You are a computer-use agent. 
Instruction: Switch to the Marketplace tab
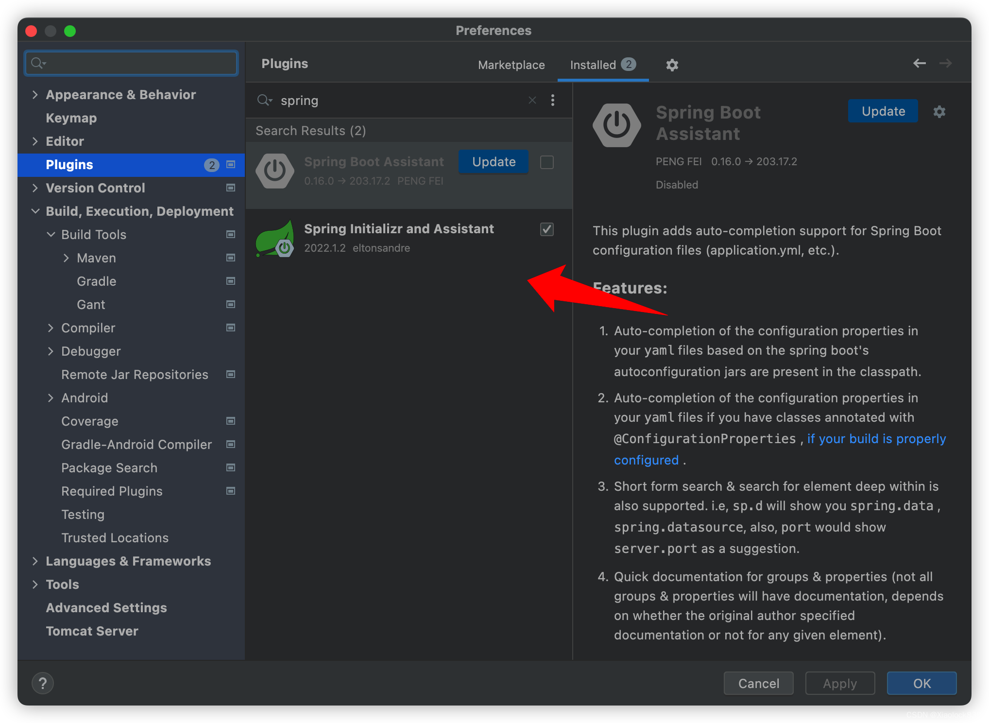[511, 65]
